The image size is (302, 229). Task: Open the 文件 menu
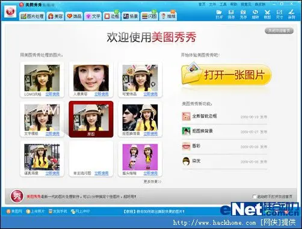coord(212,4)
